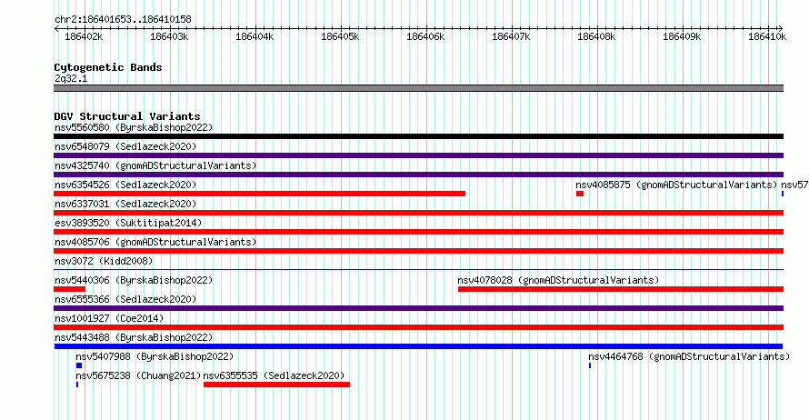Click the Cytogenetic Bands track title
Image resolution: width=809 pixels, height=420 pixels.
coord(108,67)
